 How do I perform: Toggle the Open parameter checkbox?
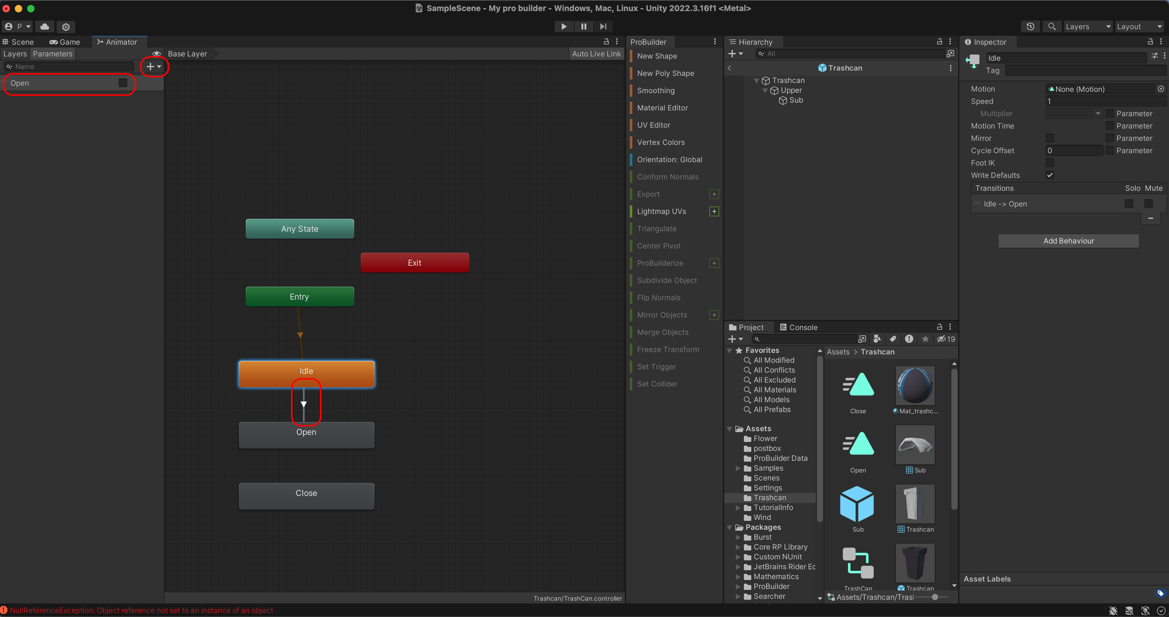coord(122,83)
